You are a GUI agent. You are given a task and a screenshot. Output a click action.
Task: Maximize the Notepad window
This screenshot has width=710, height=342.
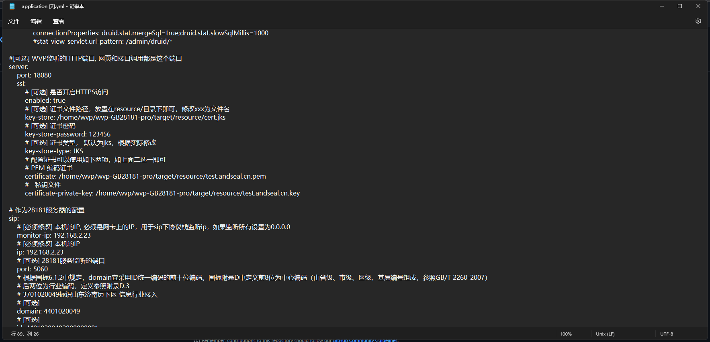680,6
